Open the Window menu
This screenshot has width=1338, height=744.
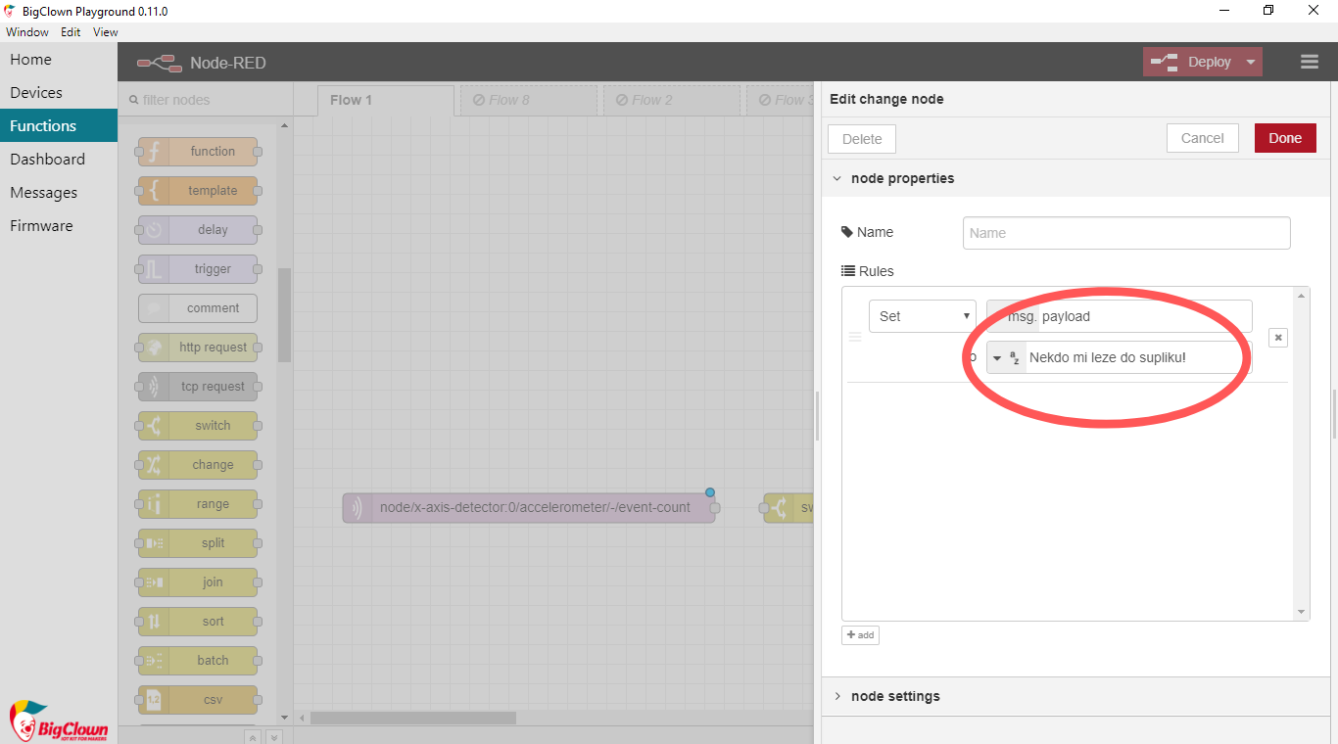[27, 32]
